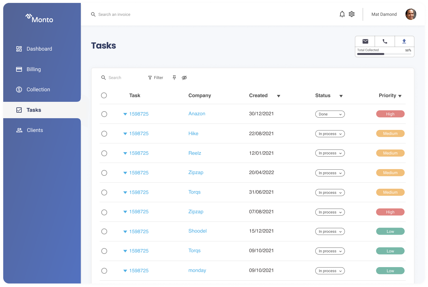
Task: Open the Reelz company link
Action: pos(195,153)
